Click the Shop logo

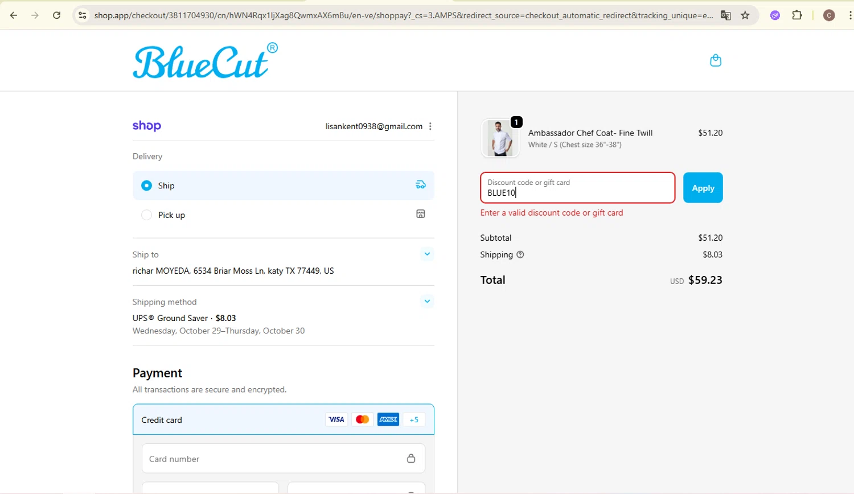tap(147, 126)
